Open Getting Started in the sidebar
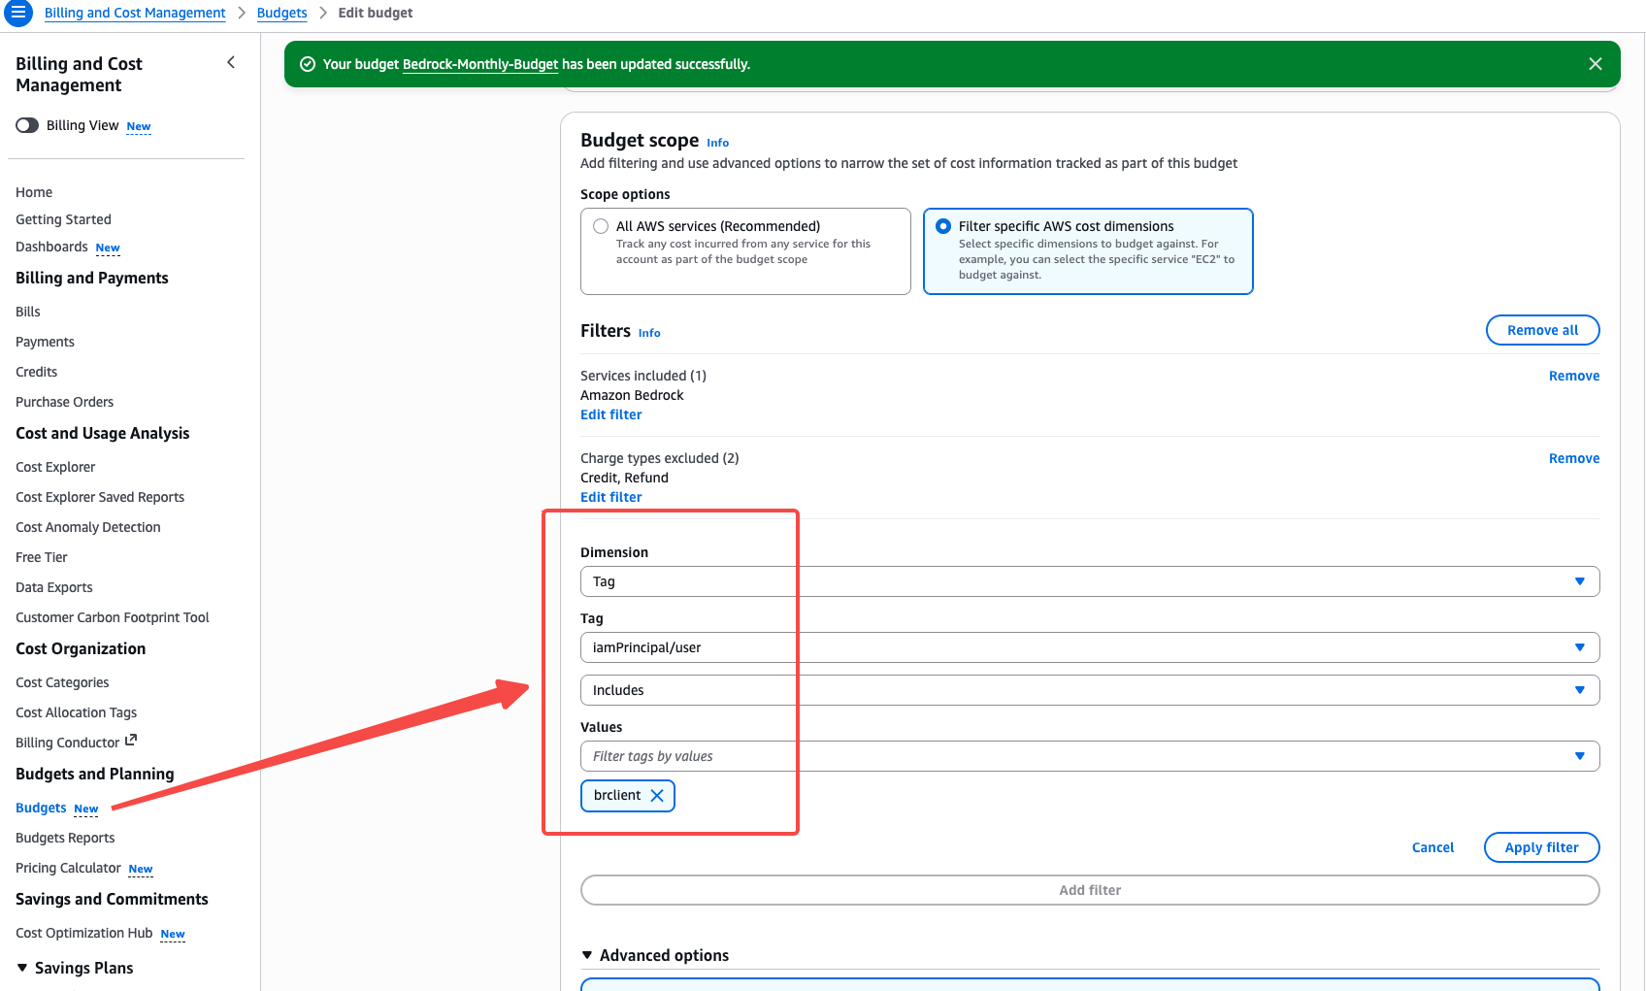The image size is (1646, 991). tap(63, 219)
